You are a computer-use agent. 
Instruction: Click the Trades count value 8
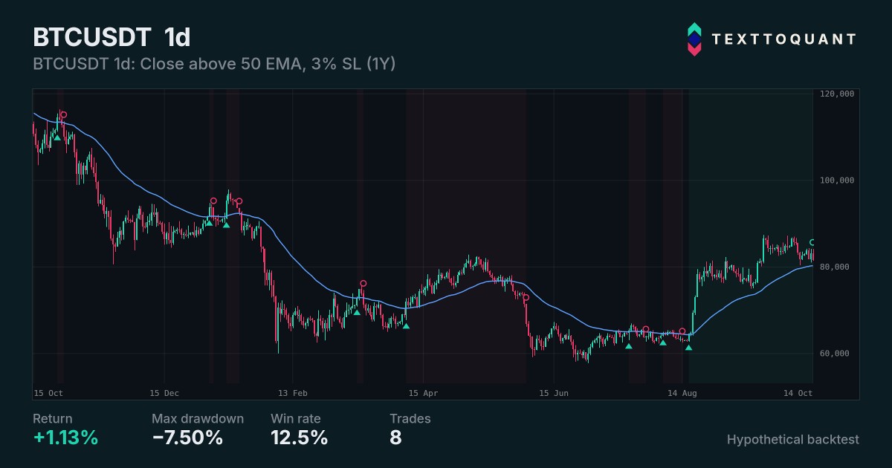(395, 438)
